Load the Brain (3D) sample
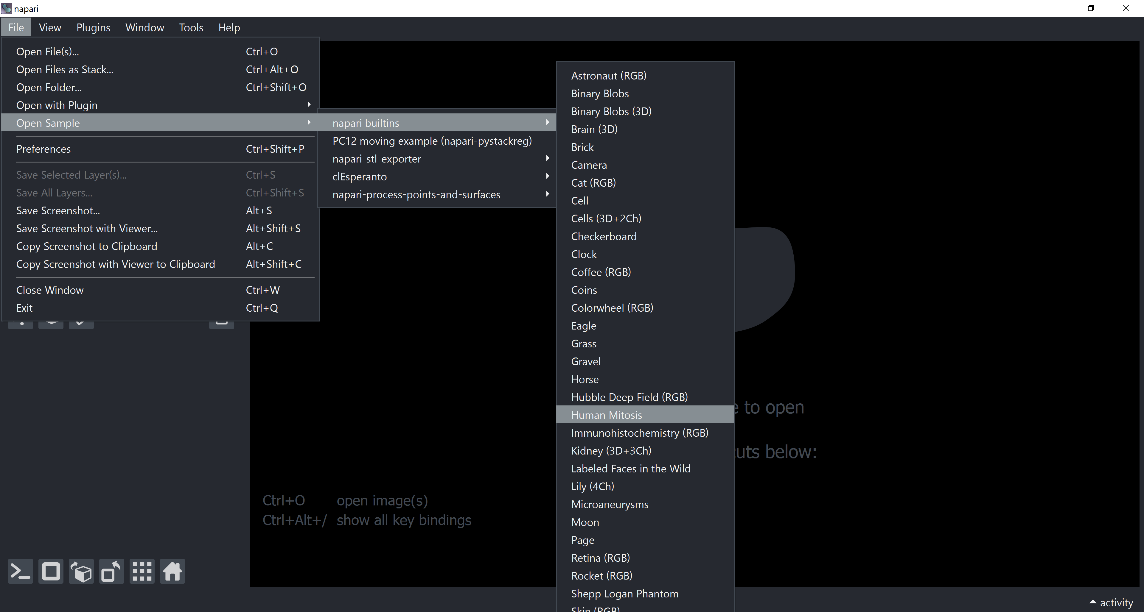Viewport: 1144px width, 612px height. coord(645,129)
